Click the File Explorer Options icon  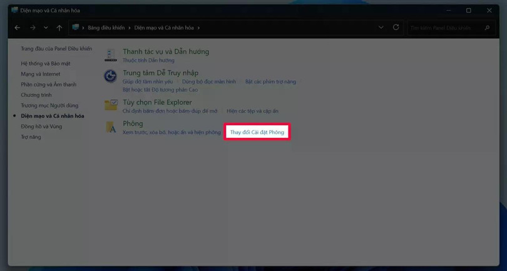111,105
